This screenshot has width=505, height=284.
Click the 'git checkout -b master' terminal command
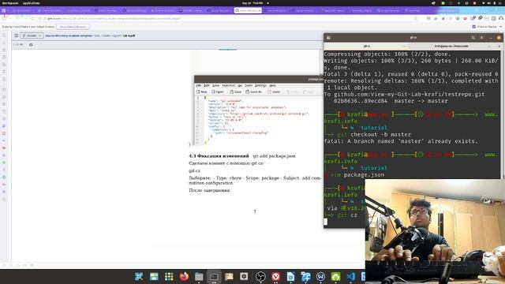[x=374, y=134]
